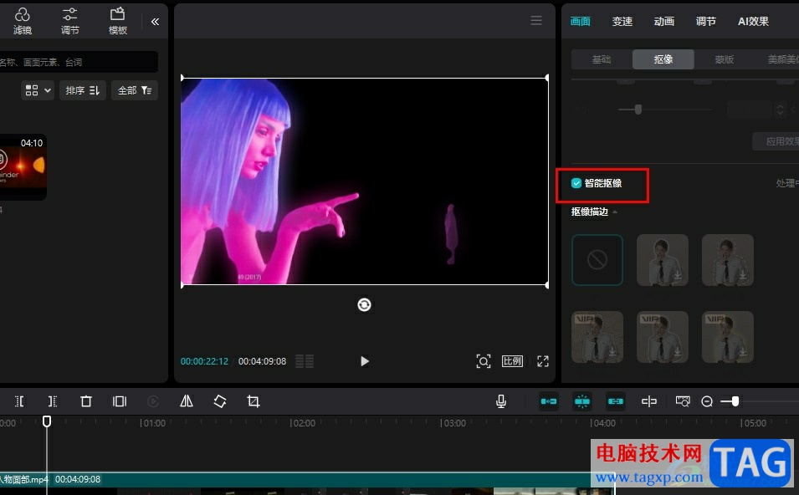Toggle the clip linkage button
This screenshot has height=495, width=799.
click(x=616, y=401)
